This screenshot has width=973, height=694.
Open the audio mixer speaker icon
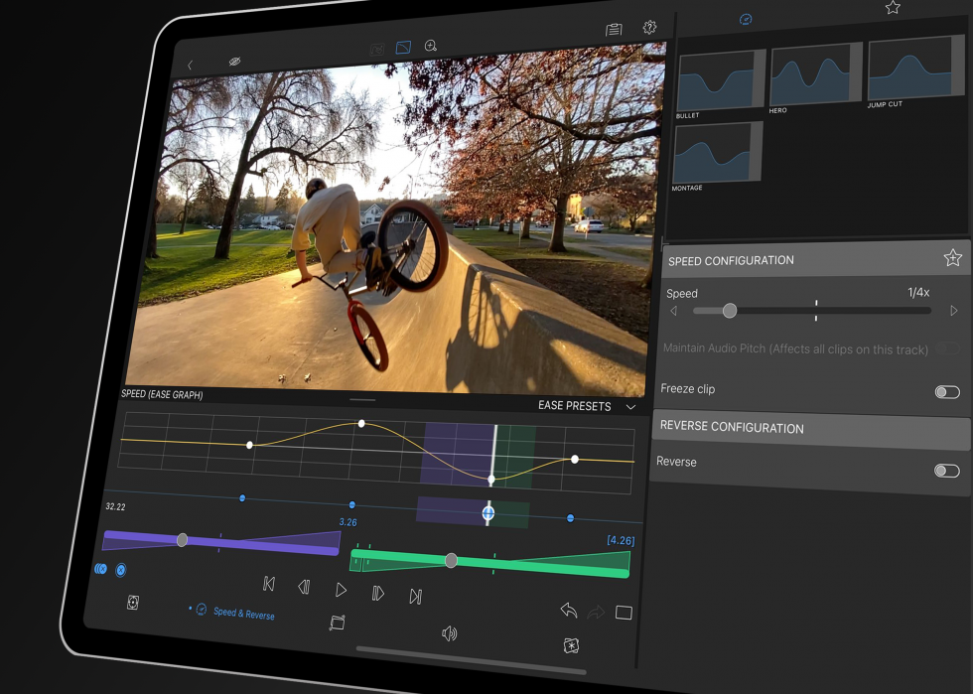coord(449,633)
